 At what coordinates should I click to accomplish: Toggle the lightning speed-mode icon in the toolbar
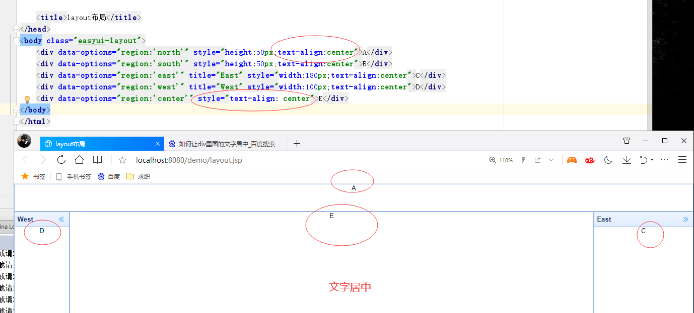[523, 159]
